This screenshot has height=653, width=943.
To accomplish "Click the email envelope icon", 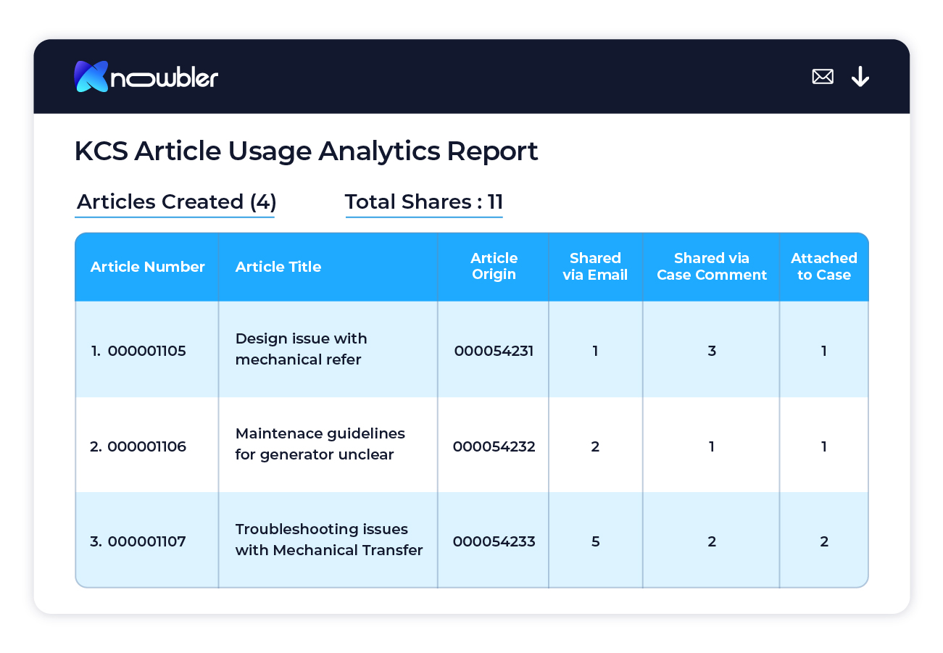I will [x=823, y=76].
